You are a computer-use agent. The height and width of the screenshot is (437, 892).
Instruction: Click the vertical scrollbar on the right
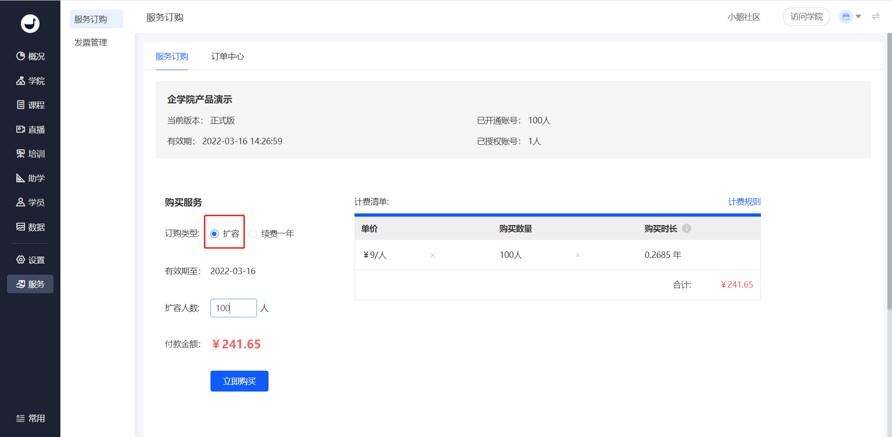pos(889,172)
